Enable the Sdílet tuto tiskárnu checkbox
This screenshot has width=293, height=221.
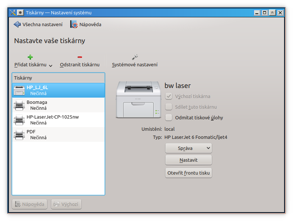click(169, 107)
